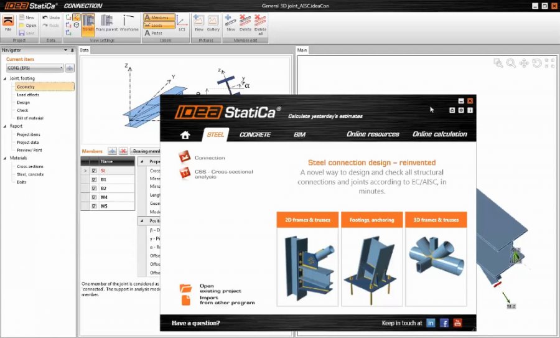Collapse the Materials tree node

(x=5, y=158)
